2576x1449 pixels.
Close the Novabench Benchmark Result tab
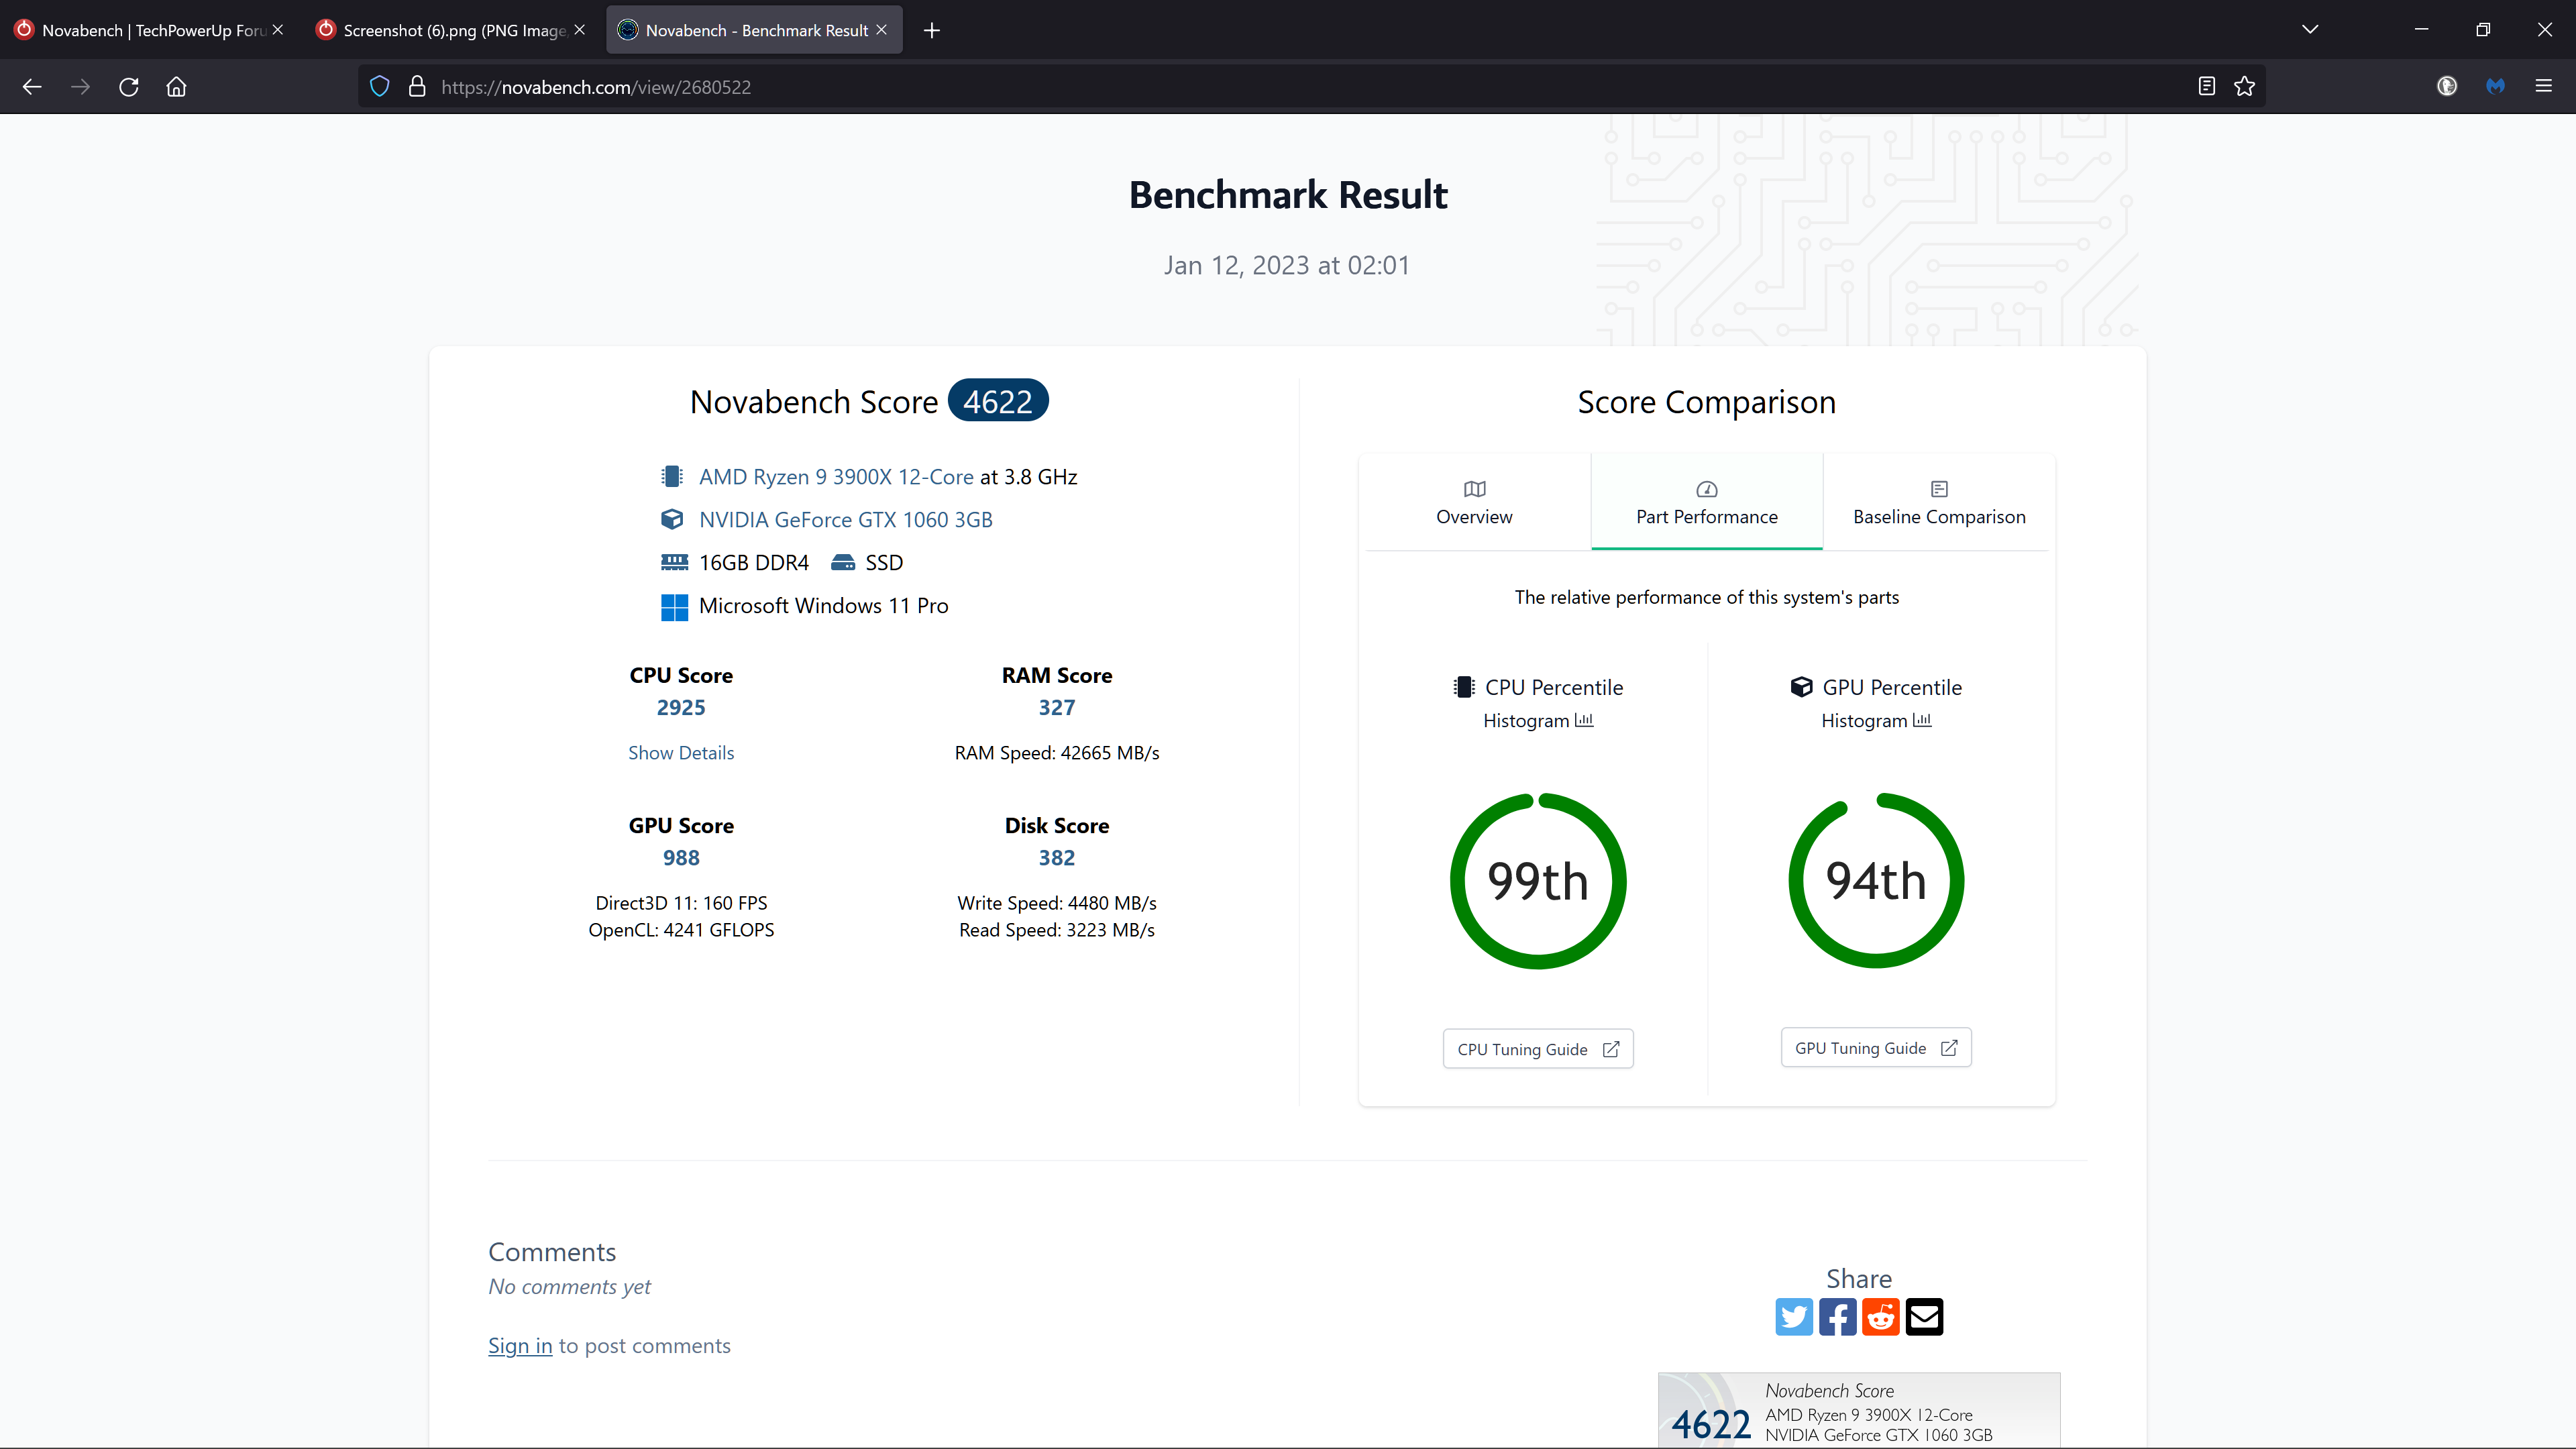tap(881, 30)
